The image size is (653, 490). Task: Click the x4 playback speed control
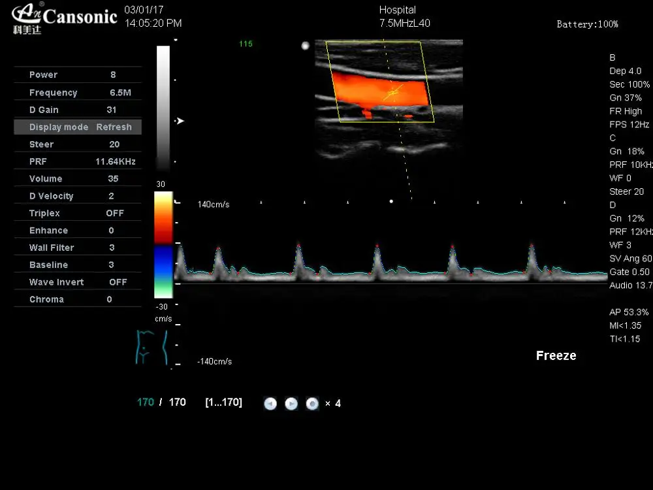[332, 404]
